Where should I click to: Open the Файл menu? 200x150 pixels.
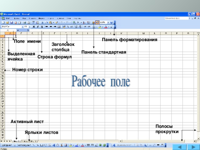[x=8, y=18]
